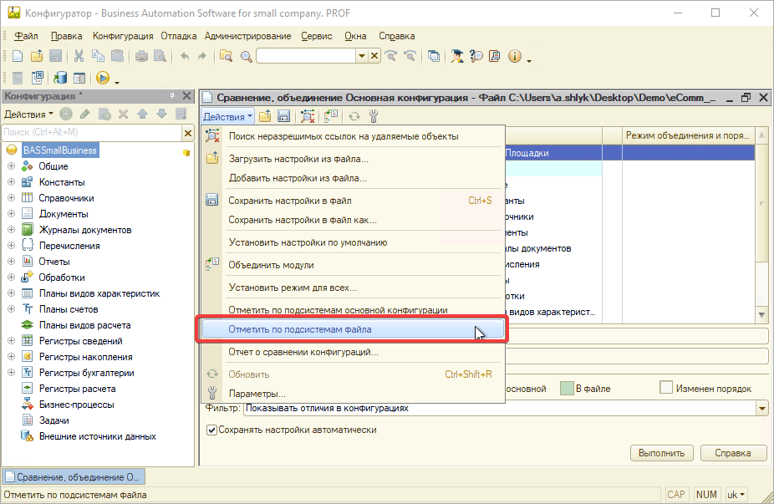Expand the Справочники tree node
The width and height of the screenshot is (774, 504).
[12, 198]
